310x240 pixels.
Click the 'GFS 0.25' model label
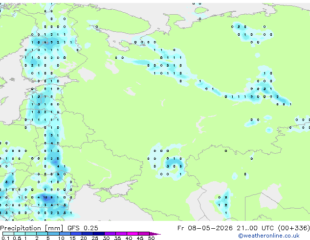point(83,228)
